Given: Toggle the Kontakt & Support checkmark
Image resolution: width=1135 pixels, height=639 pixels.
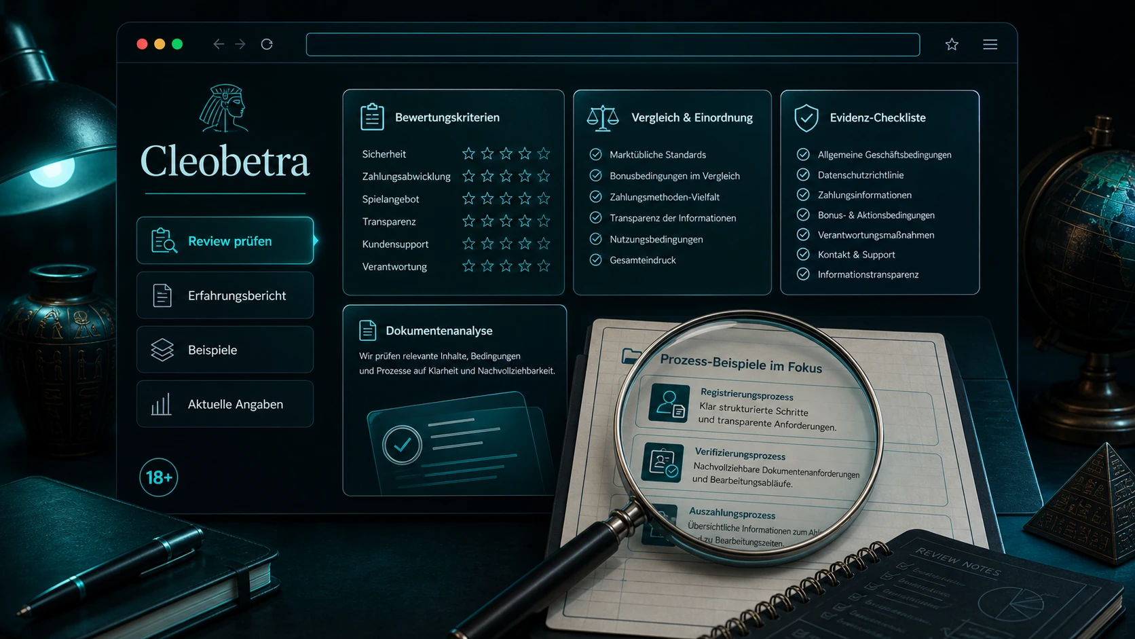Looking at the screenshot, I should pyautogui.click(x=803, y=254).
